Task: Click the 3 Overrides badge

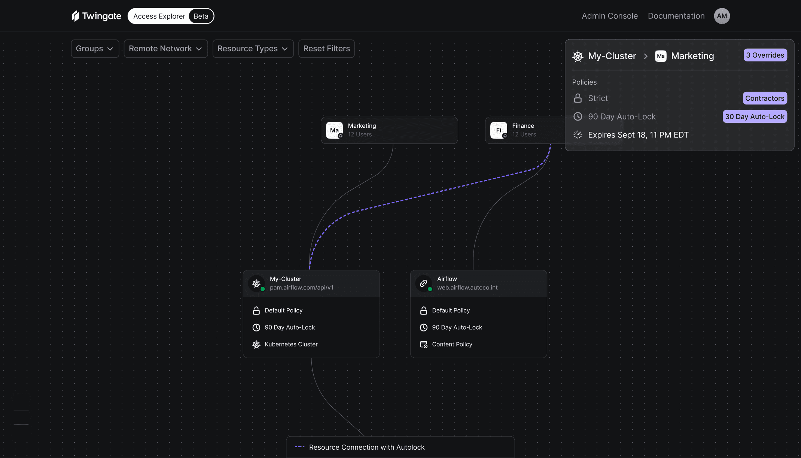Action: point(765,55)
